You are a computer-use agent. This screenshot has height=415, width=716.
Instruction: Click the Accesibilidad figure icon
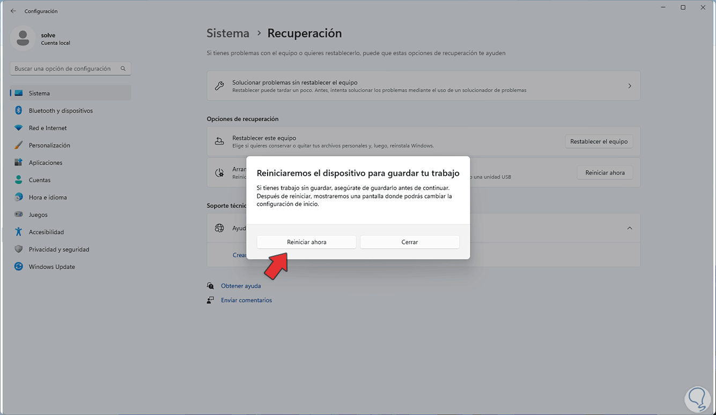point(19,232)
